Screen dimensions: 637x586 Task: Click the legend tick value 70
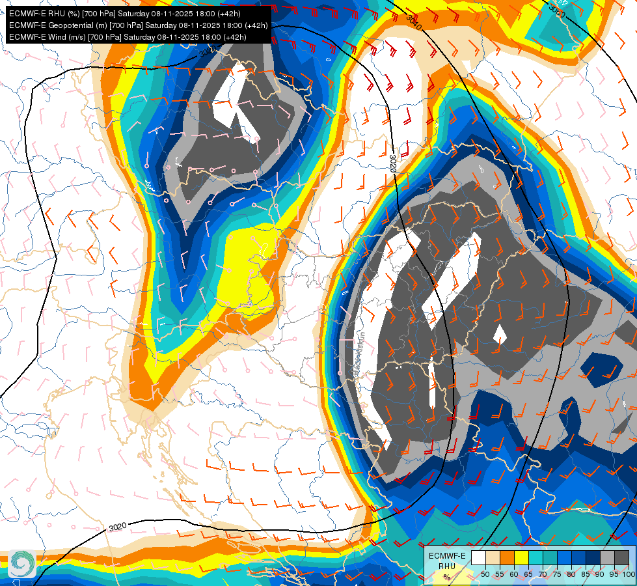(543, 574)
